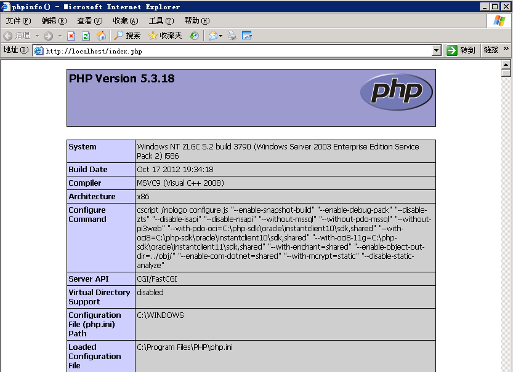The width and height of the screenshot is (513, 372).
Task: Click the Configuration File (php.ini) Path label
Action: pos(95,324)
